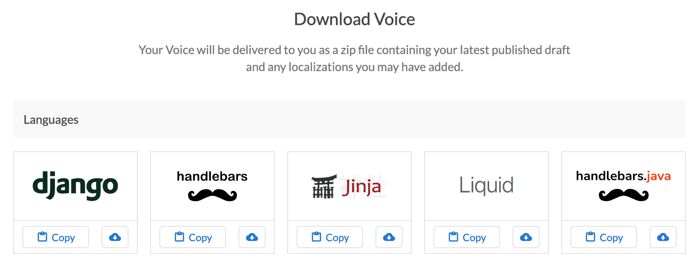Viewport: 698px width, 266px height.
Task: Select the handlebars.java logo
Action: (623, 186)
